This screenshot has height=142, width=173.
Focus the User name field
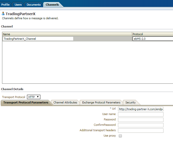point(141,114)
